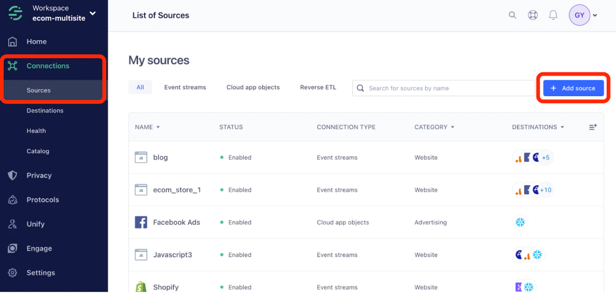Open the help lifebuoy icon
Screen dimensions: 616x300
(x=532, y=15)
